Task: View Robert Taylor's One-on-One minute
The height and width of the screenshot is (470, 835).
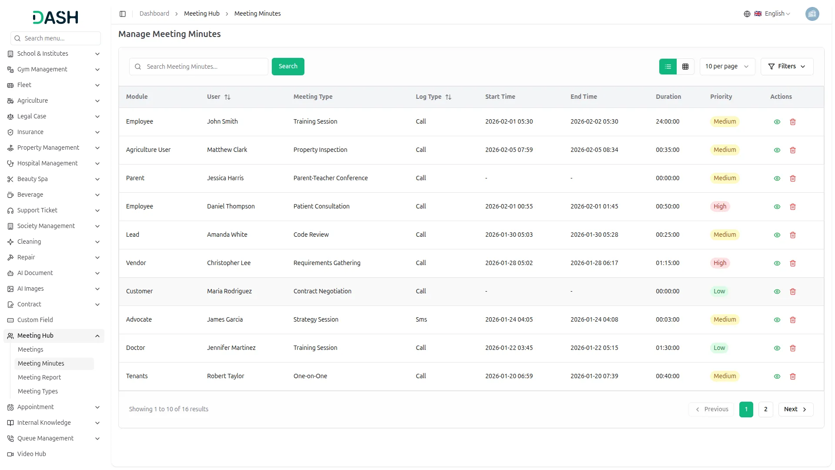Action: 777,376
